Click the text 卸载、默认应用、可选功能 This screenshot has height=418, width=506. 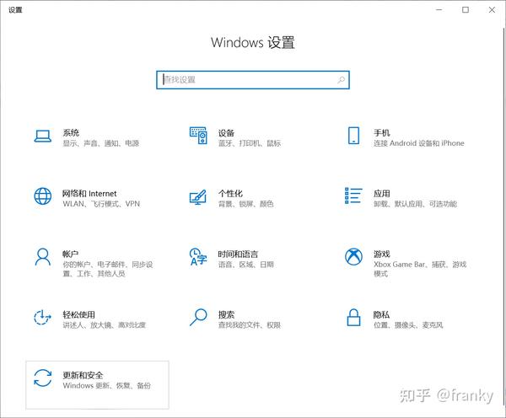click(415, 204)
